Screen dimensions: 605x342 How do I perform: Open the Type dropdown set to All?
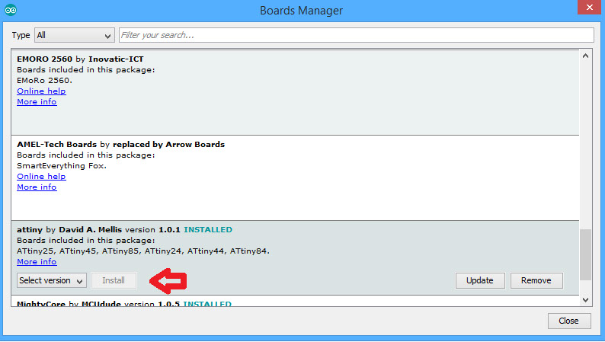[x=75, y=35]
